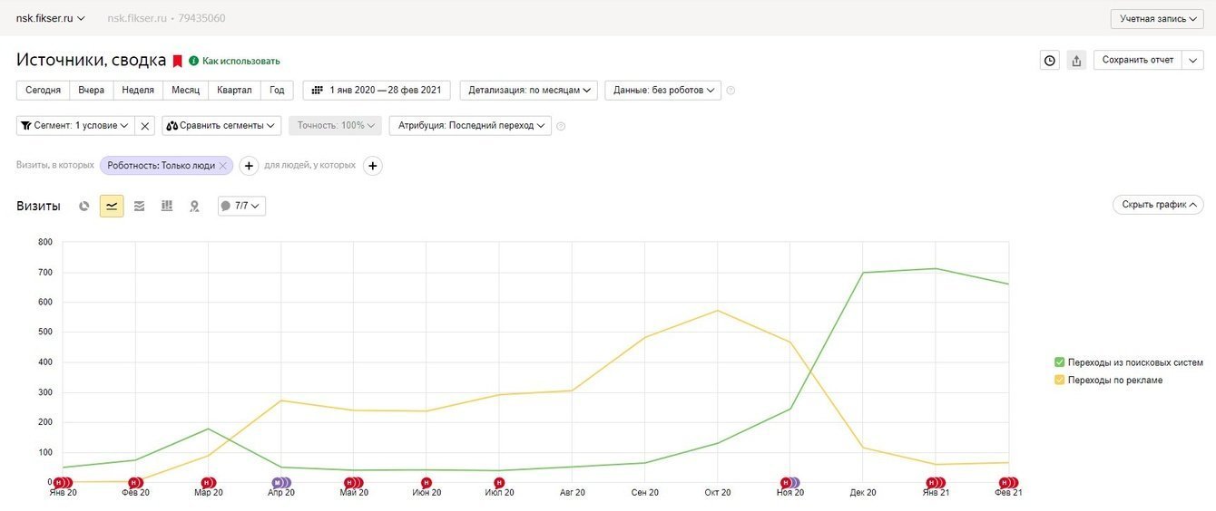Collapse the chart with 'Скрыть график'
The height and width of the screenshot is (511, 1216).
click(1158, 205)
